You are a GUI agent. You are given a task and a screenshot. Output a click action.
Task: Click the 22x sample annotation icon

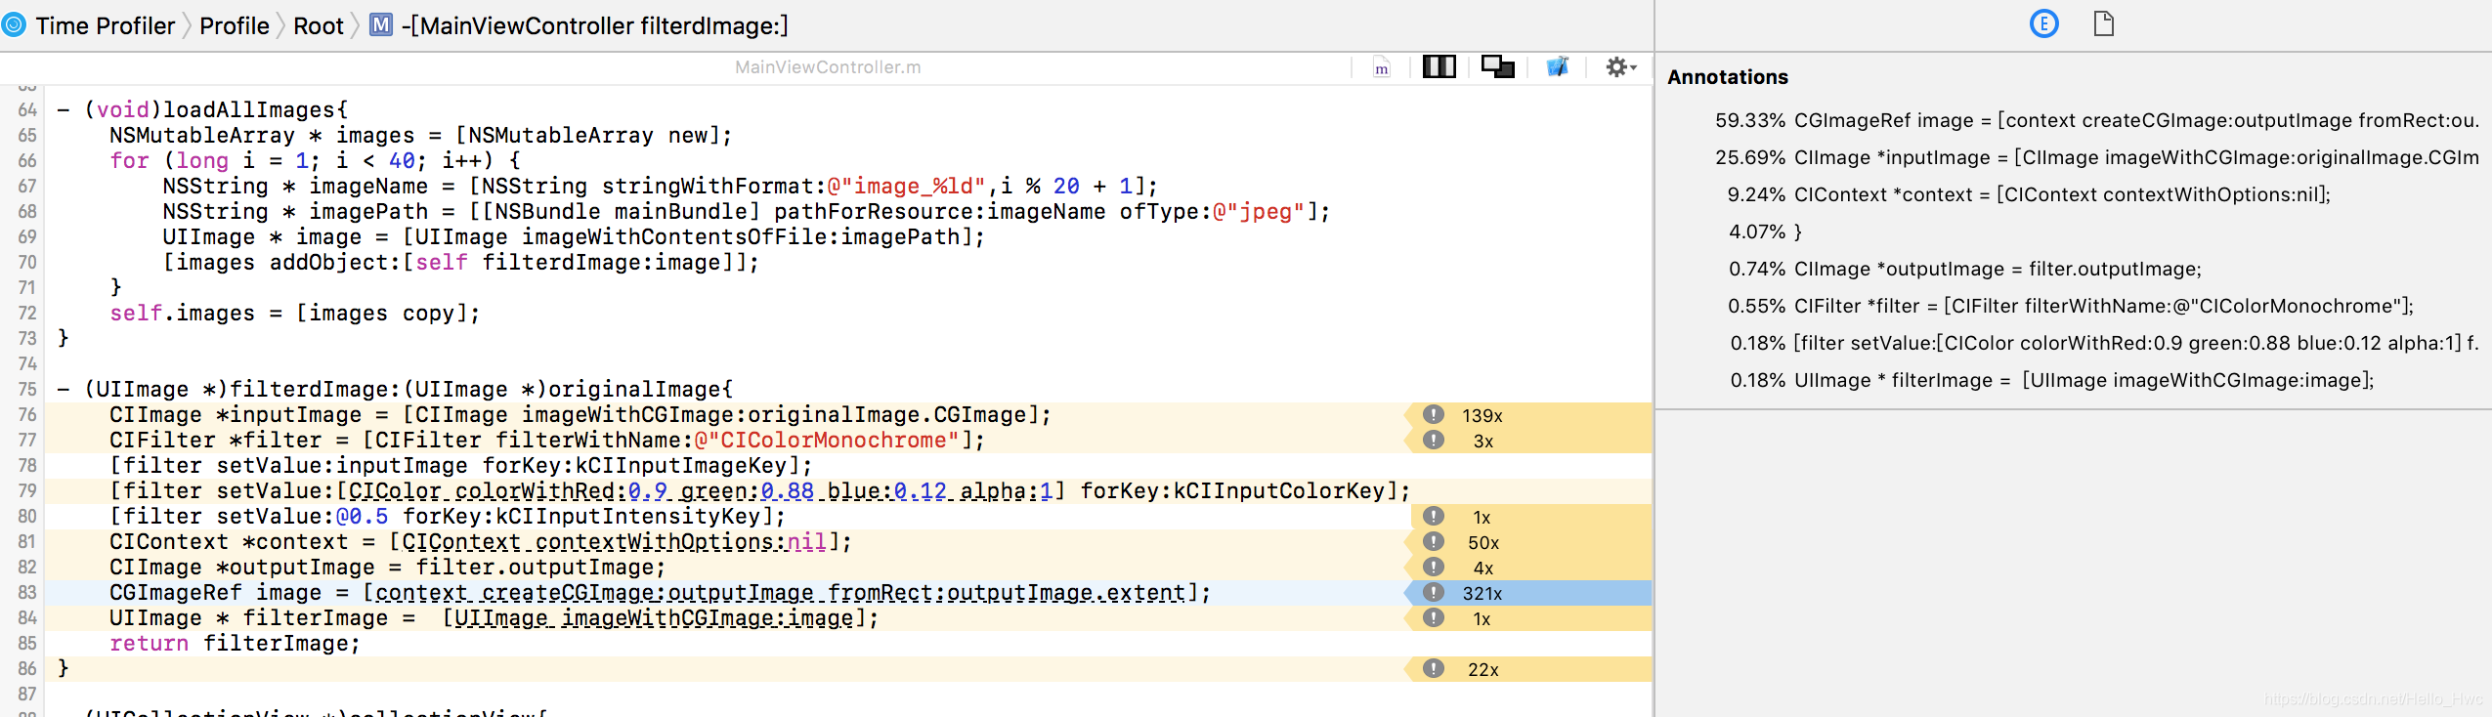[x=1434, y=668]
